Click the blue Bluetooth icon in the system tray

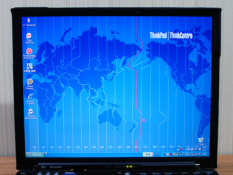[x=171, y=154]
